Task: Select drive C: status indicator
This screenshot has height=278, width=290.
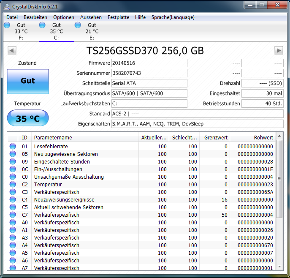Action: tap(42, 25)
